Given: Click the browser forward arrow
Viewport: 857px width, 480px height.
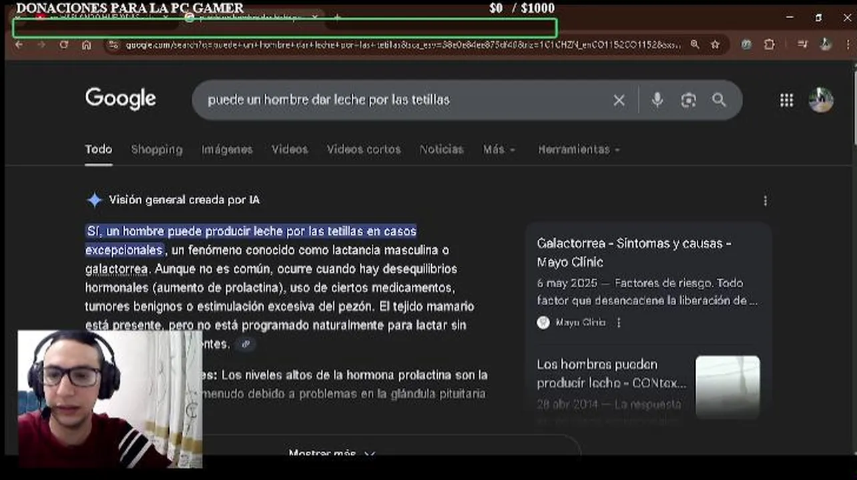Looking at the screenshot, I should point(41,45).
